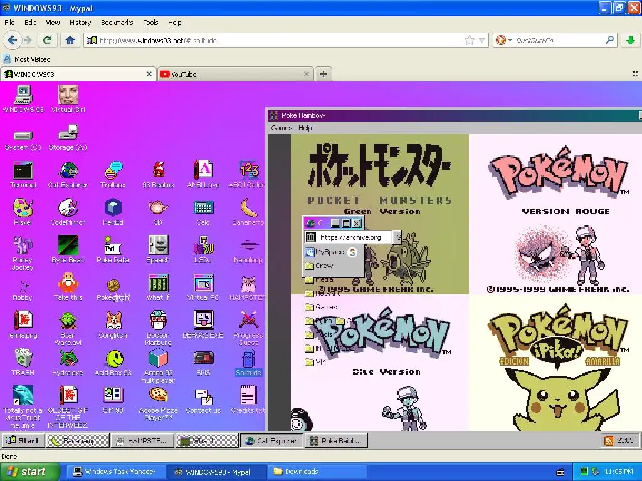642x481 pixels.
Task: Launch the Piskel paint app
Action: click(23, 212)
